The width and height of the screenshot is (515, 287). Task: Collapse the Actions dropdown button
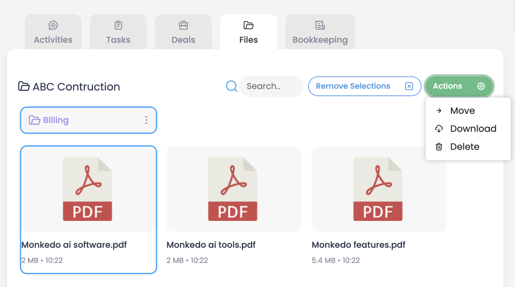point(459,86)
